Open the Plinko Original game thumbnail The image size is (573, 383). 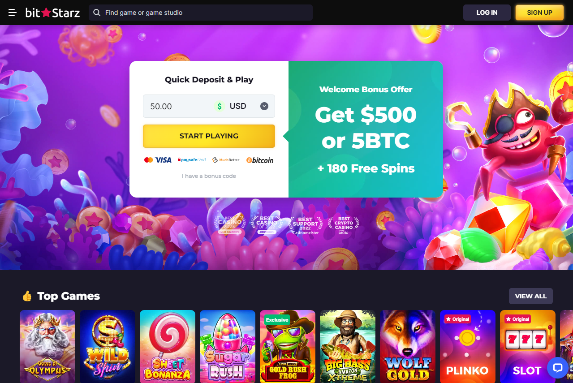pyautogui.click(x=468, y=346)
